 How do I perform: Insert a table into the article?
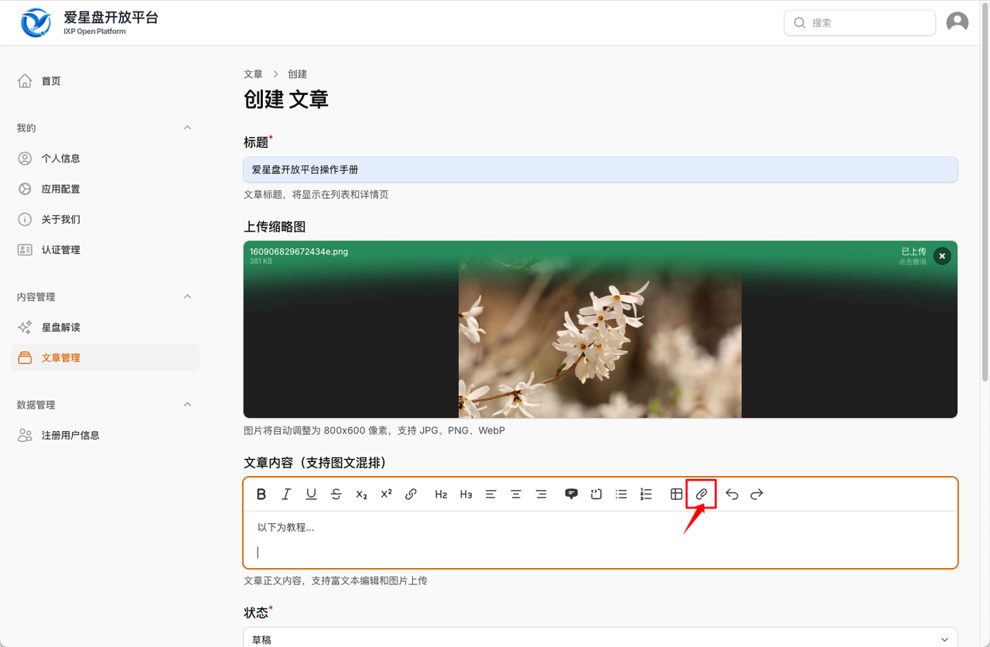(676, 495)
